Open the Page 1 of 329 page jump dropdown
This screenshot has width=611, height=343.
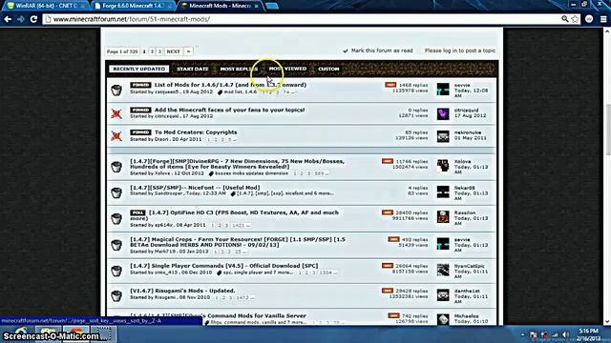tap(122, 51)
